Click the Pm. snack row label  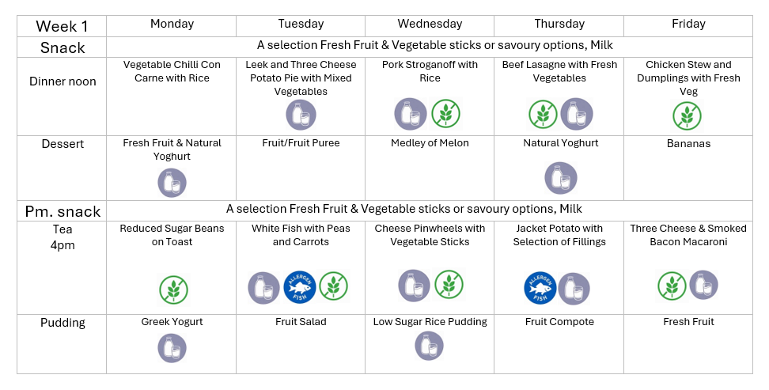coord(63,211)
